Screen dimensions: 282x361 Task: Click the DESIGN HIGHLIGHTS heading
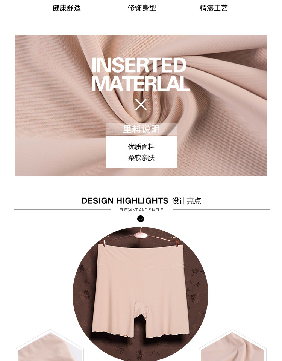coord(125,201)
